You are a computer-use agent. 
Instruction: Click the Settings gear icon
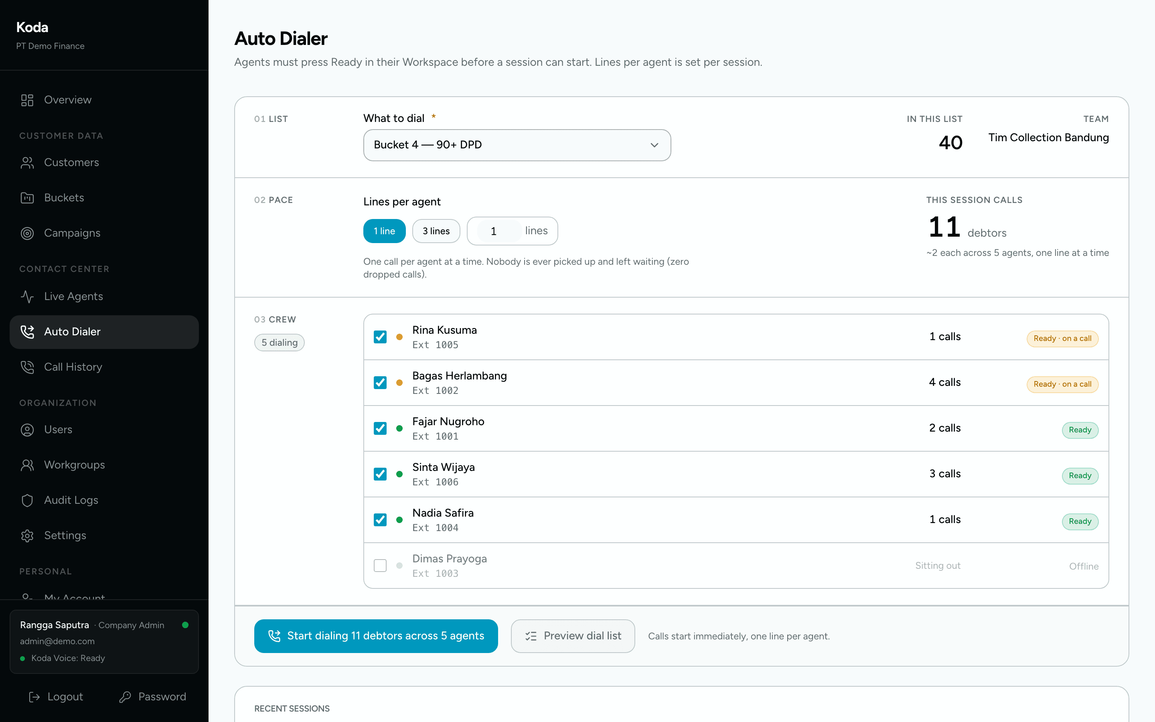point(27,536)
